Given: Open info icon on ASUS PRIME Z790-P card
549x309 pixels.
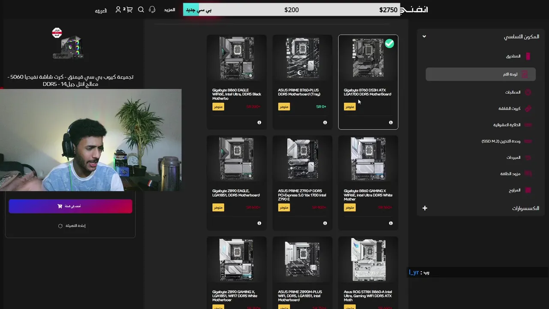Looking at the screenshot, I should point(325,223).
